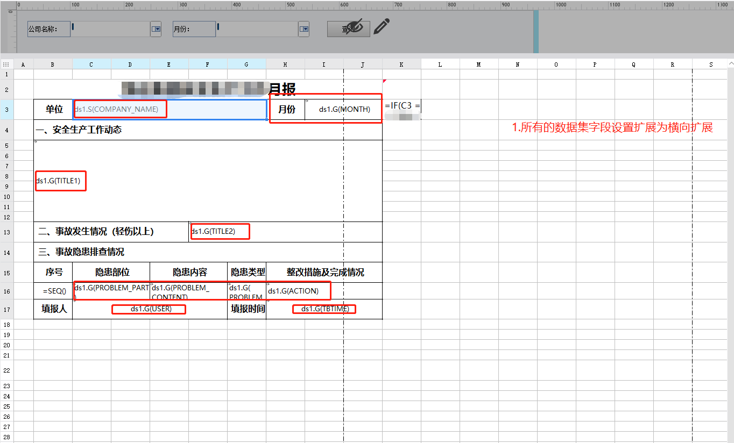The width and height of the screenshot is (734, 443).
Task: Select the 隐患内容 header cell
Action: click(189, 273)
